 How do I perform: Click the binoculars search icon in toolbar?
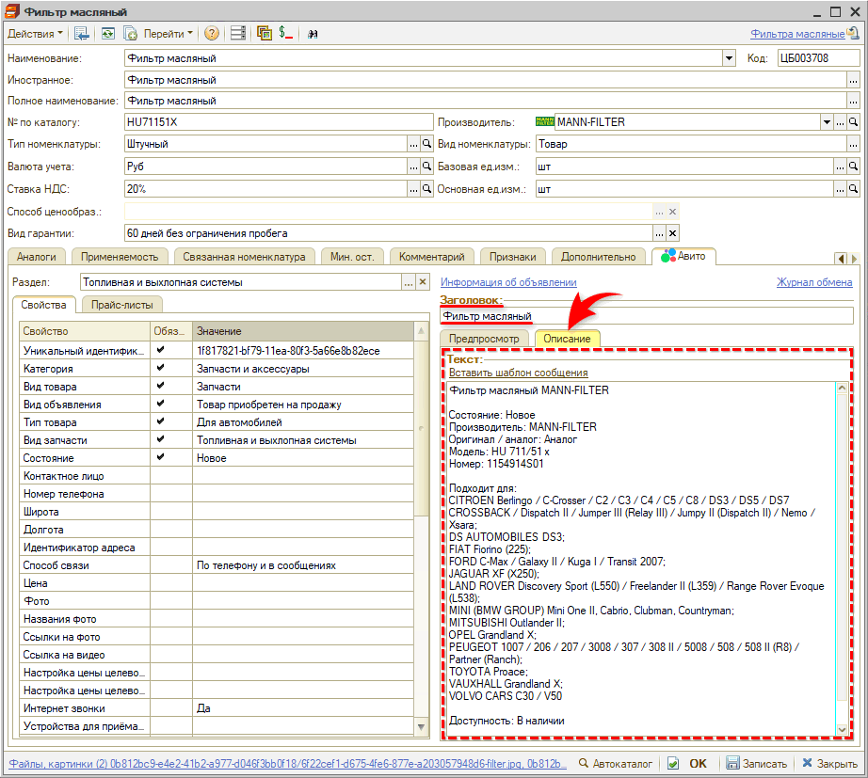313,33
